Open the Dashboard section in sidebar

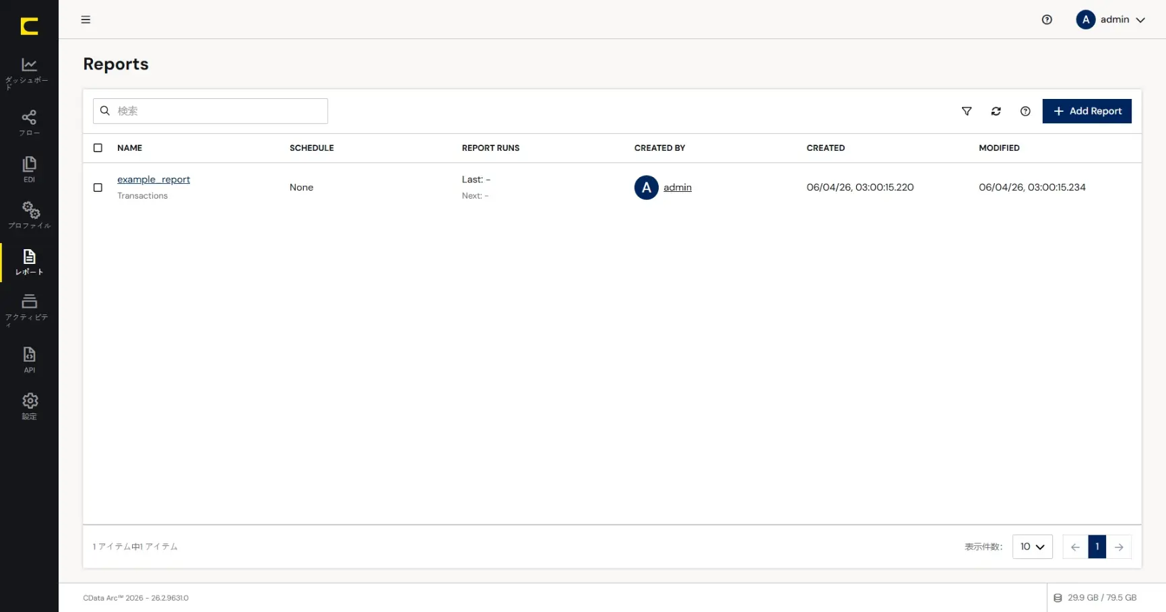[29, 73]
